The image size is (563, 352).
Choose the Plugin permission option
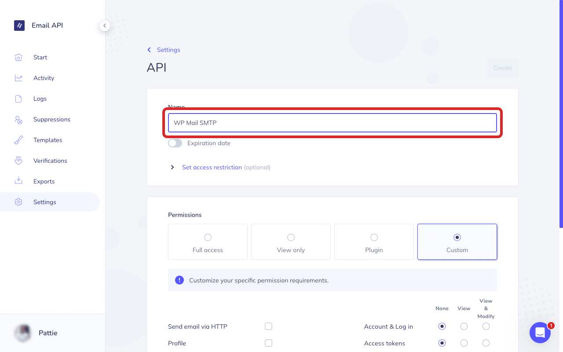pyautogui.click(x=374, y=242)
